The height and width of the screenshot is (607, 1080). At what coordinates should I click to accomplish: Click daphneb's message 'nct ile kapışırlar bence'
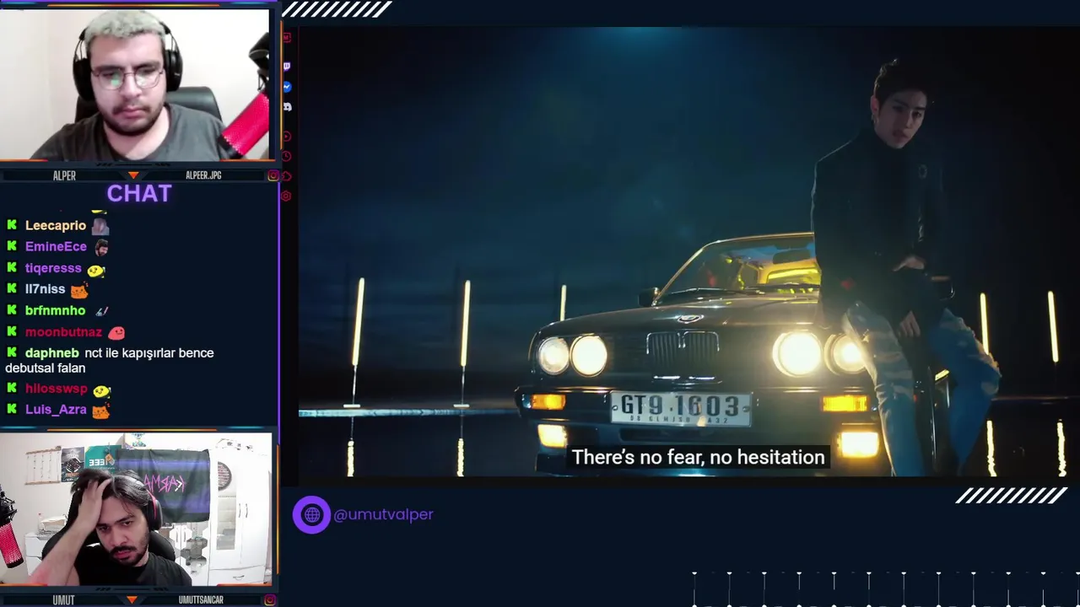click(149, 353)
